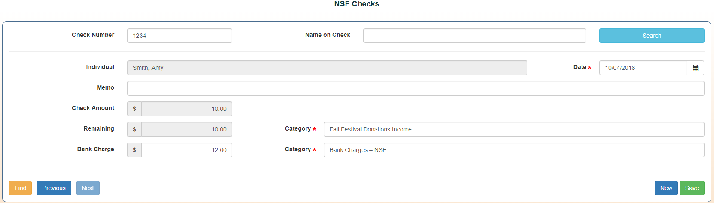714x203 pixels.
Task: Go to the Previous record
Action: click(54, 188)
